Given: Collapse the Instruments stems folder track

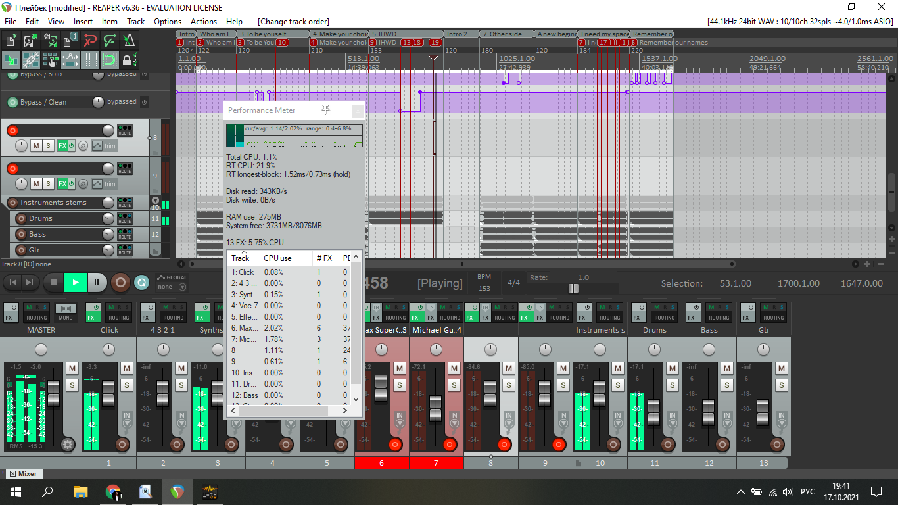Looking at the screenshot, I should point(156,200).
